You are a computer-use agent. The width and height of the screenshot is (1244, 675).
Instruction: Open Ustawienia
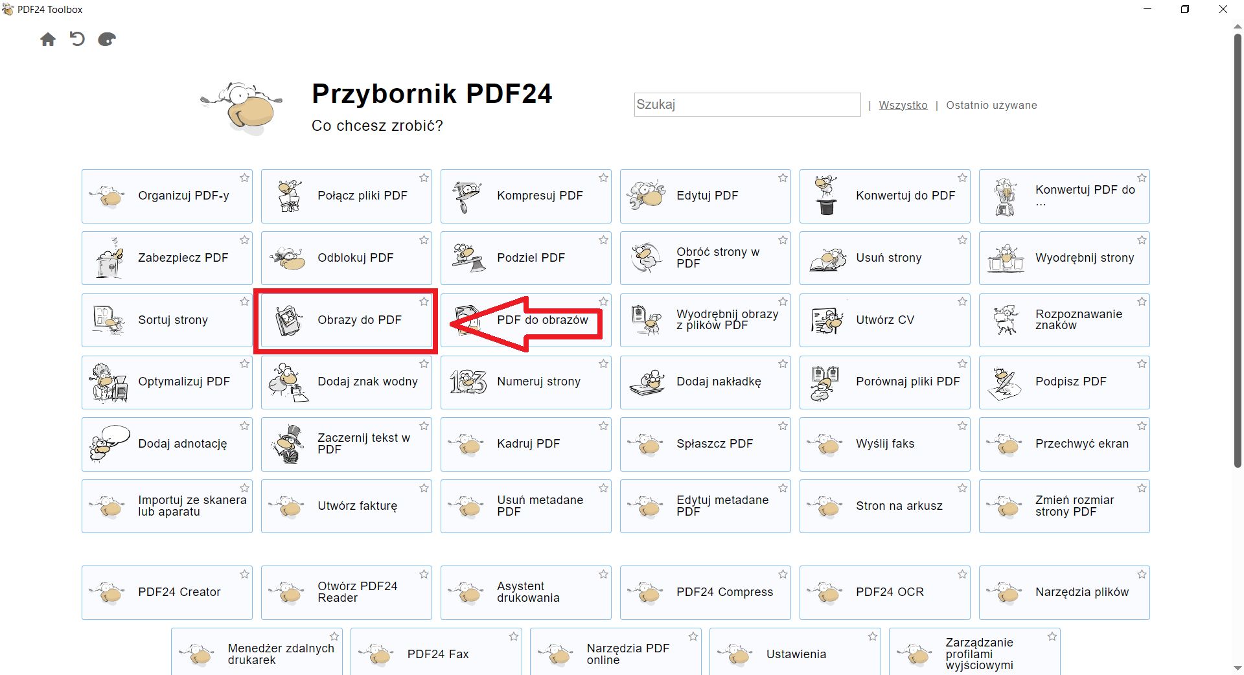tap(796, 654)
